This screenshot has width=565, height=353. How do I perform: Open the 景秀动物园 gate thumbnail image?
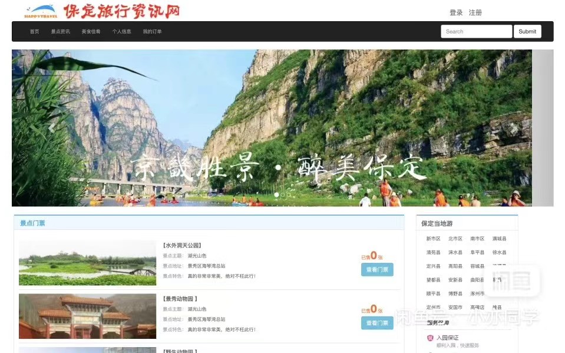tap(88, 316)
